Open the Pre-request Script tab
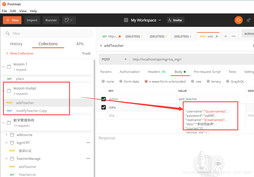 point(207,72)
